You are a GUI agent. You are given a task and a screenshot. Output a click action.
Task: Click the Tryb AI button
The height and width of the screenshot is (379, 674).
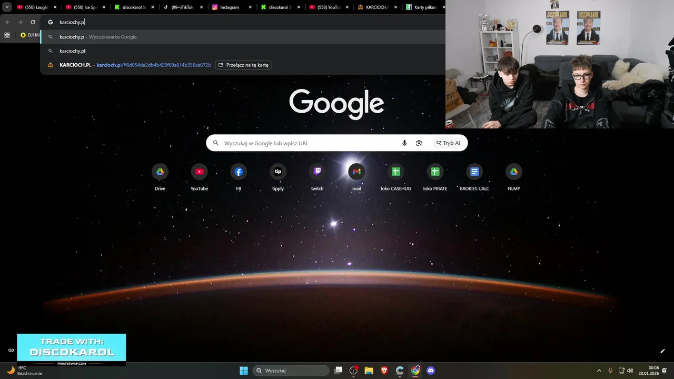click(x=448, y=143)
